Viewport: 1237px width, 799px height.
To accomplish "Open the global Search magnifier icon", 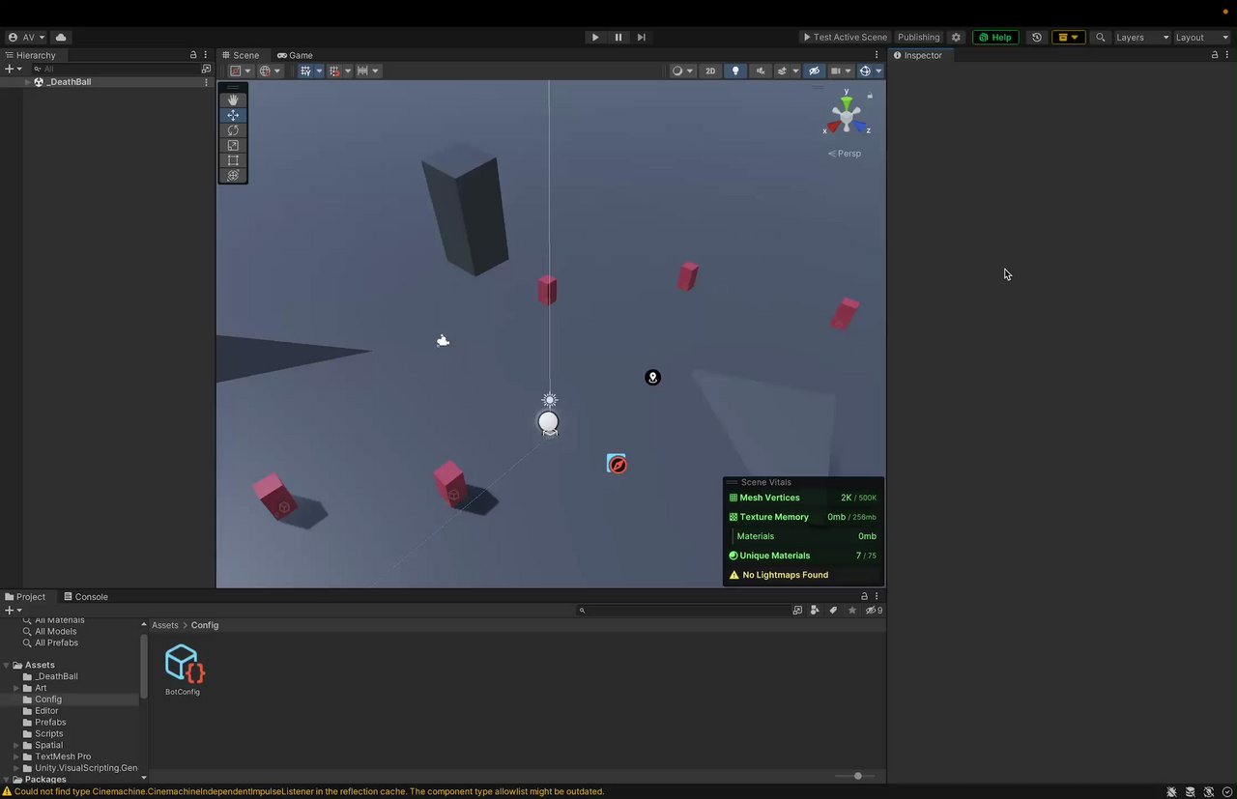I will tap(1100, 38).
